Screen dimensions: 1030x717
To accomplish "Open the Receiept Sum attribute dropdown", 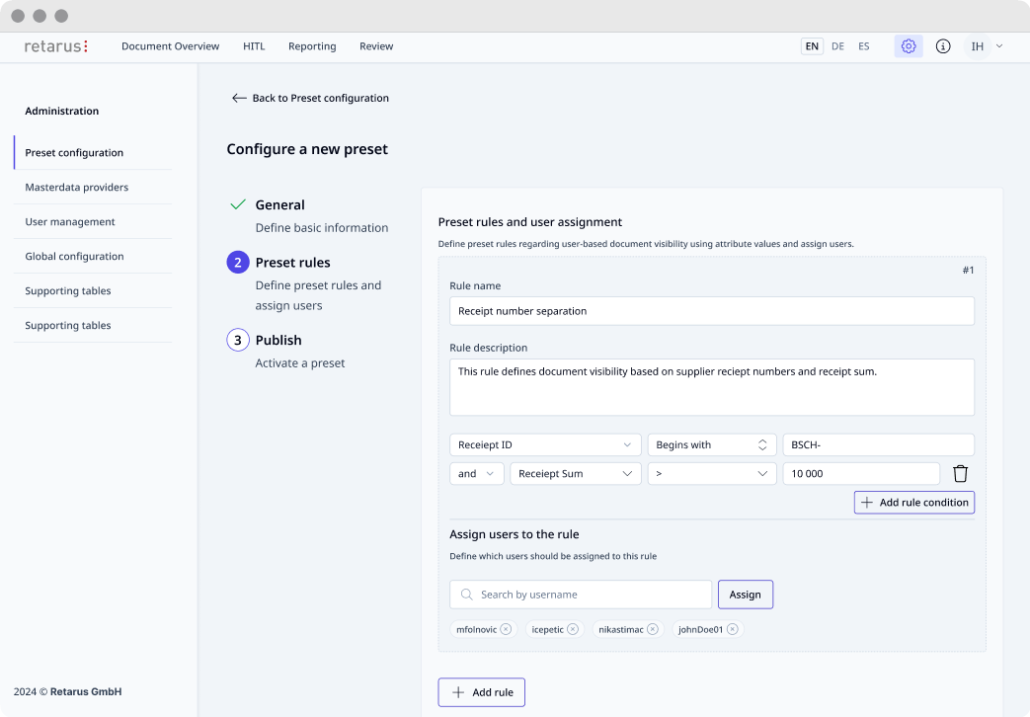I will [576, 473].
